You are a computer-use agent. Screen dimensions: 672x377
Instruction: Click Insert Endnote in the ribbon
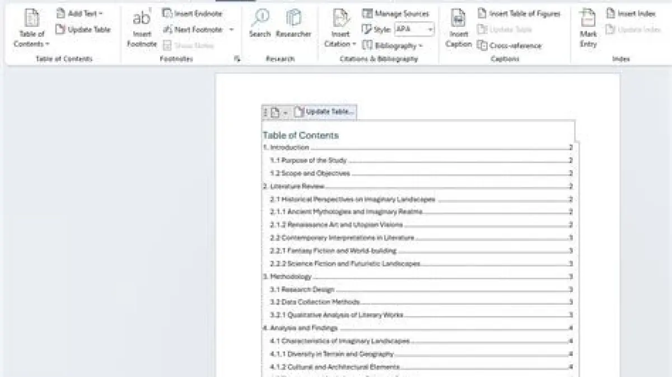tap(192, 13)
